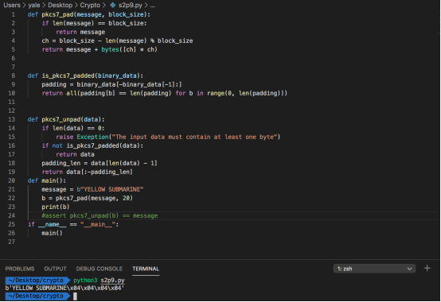The height and width of the screenshot is (302, 441).
Task: Click line number 24 in gutter
Action: (x=11, y=215)
